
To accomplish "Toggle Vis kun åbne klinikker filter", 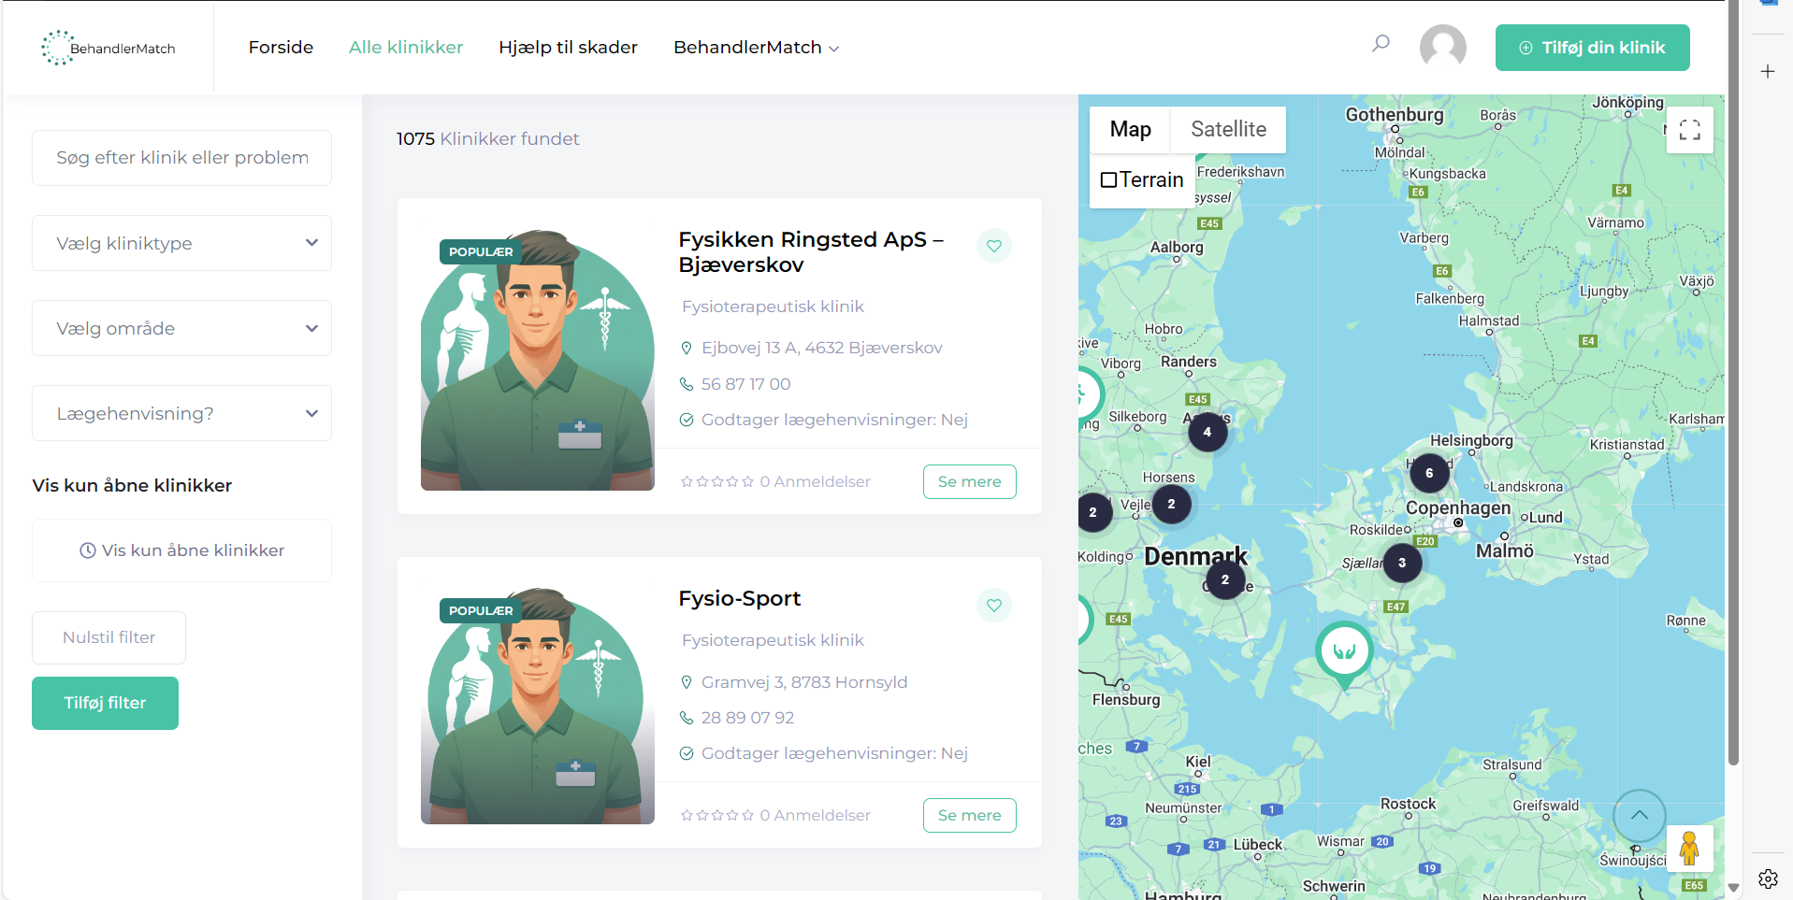I will pos(181,550).
